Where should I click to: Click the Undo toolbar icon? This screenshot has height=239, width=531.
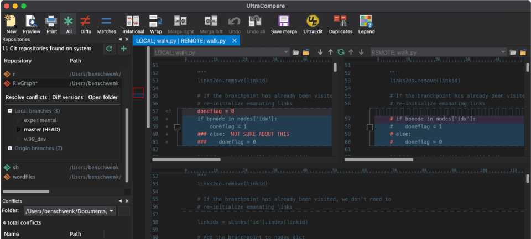click(235, 24)
